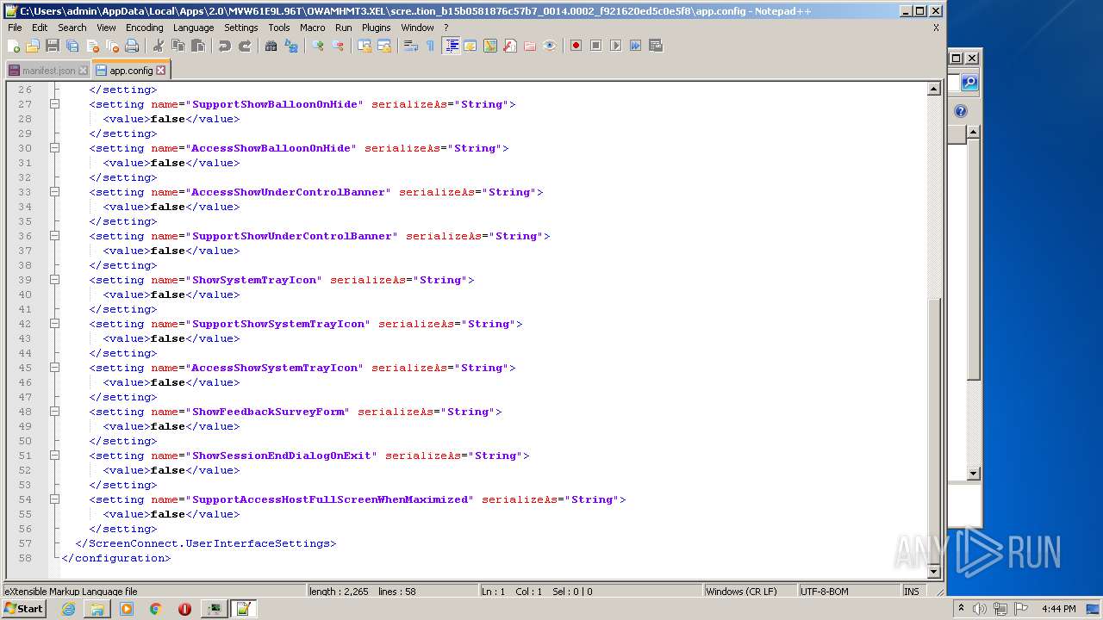Open the File menu
This screenshot has height=620, width=1103.
[15, 28]
